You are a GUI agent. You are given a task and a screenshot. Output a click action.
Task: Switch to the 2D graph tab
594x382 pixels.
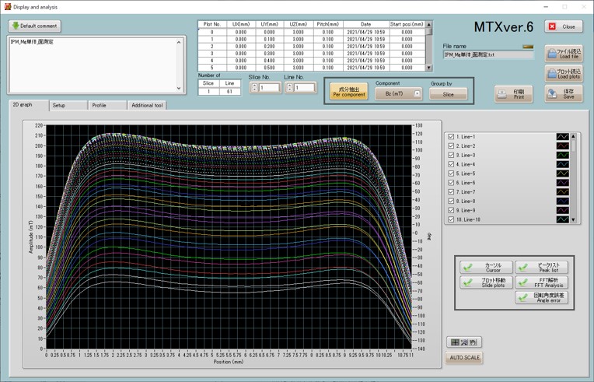coord(29,105)
